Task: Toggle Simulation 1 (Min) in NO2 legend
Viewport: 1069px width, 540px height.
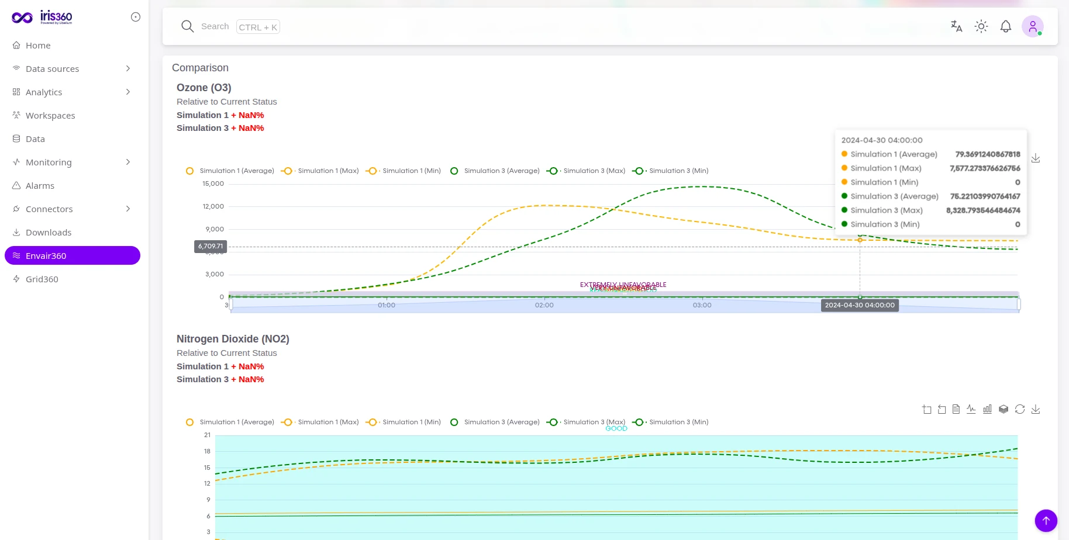Action: click(x=404, y=422)
